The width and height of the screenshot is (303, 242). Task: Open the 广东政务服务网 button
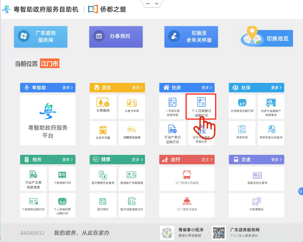[x=41, y=37]
